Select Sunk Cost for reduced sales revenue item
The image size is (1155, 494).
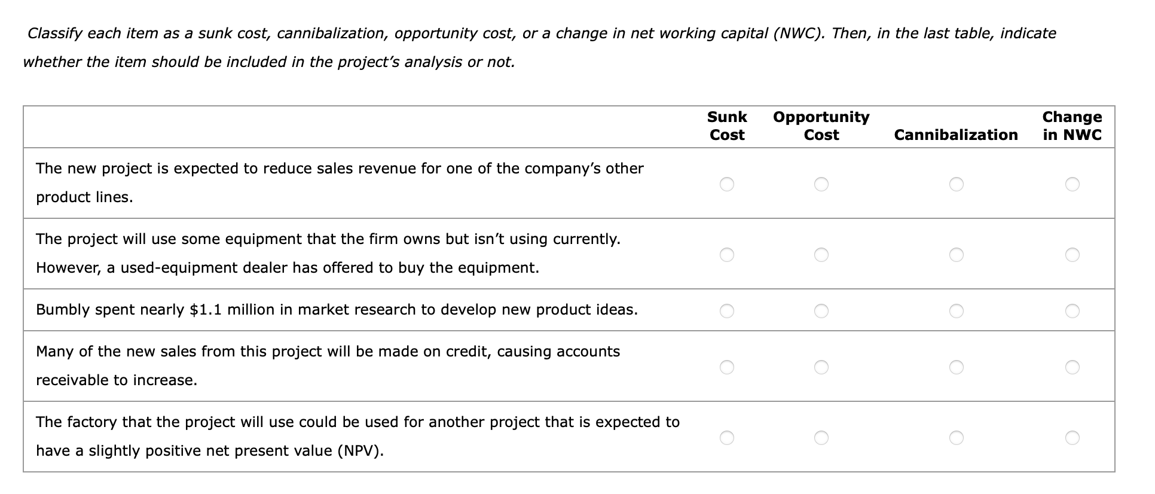[728, 184]
